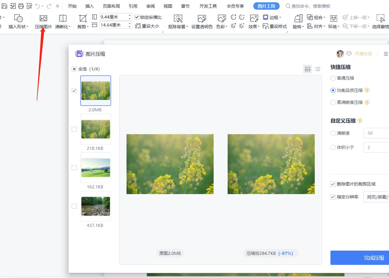Image resolution: width=389 pixels, height=278 pixels.
Task: Select 普通压缩 compression option
Action: pyautogui.click(x=333, y=78)
